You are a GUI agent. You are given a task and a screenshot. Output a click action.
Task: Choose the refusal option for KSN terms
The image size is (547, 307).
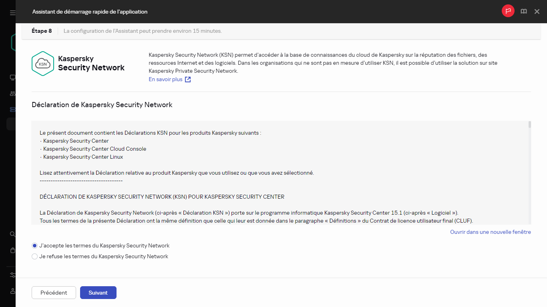pyautogui.click(x=34, y=256)
